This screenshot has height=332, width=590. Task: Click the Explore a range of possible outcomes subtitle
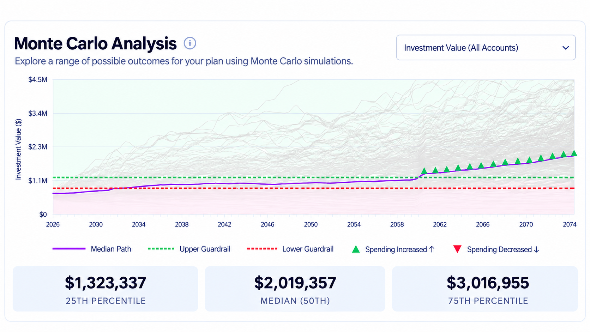pos(184,61)
